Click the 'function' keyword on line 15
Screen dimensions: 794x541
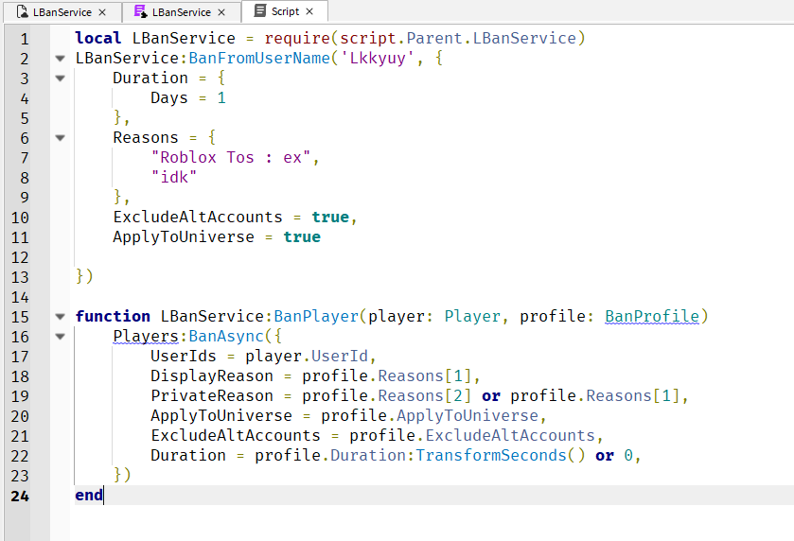113,316
